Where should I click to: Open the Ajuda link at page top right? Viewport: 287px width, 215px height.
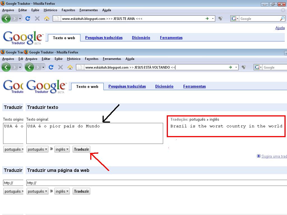[x=280, y=28]
